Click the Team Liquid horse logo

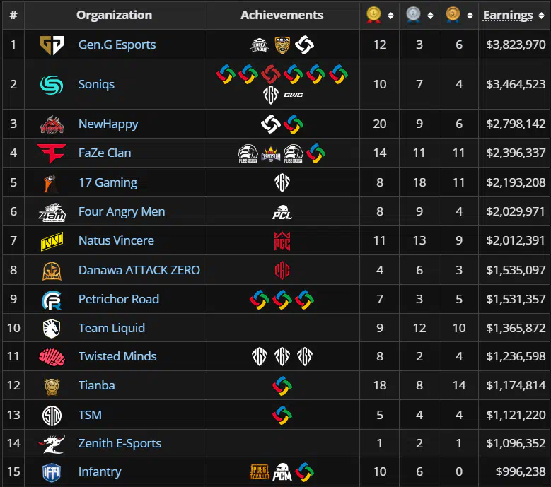coord(52,329)
